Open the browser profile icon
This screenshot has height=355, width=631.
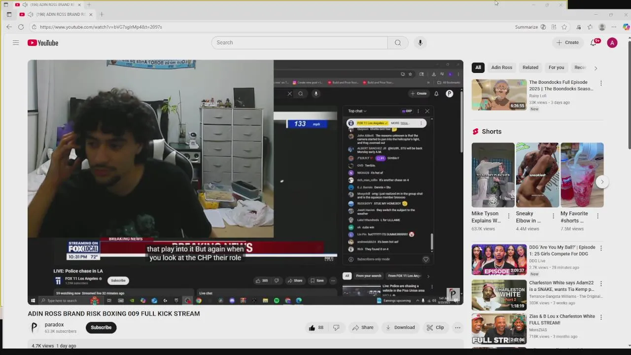pos(602,27)
